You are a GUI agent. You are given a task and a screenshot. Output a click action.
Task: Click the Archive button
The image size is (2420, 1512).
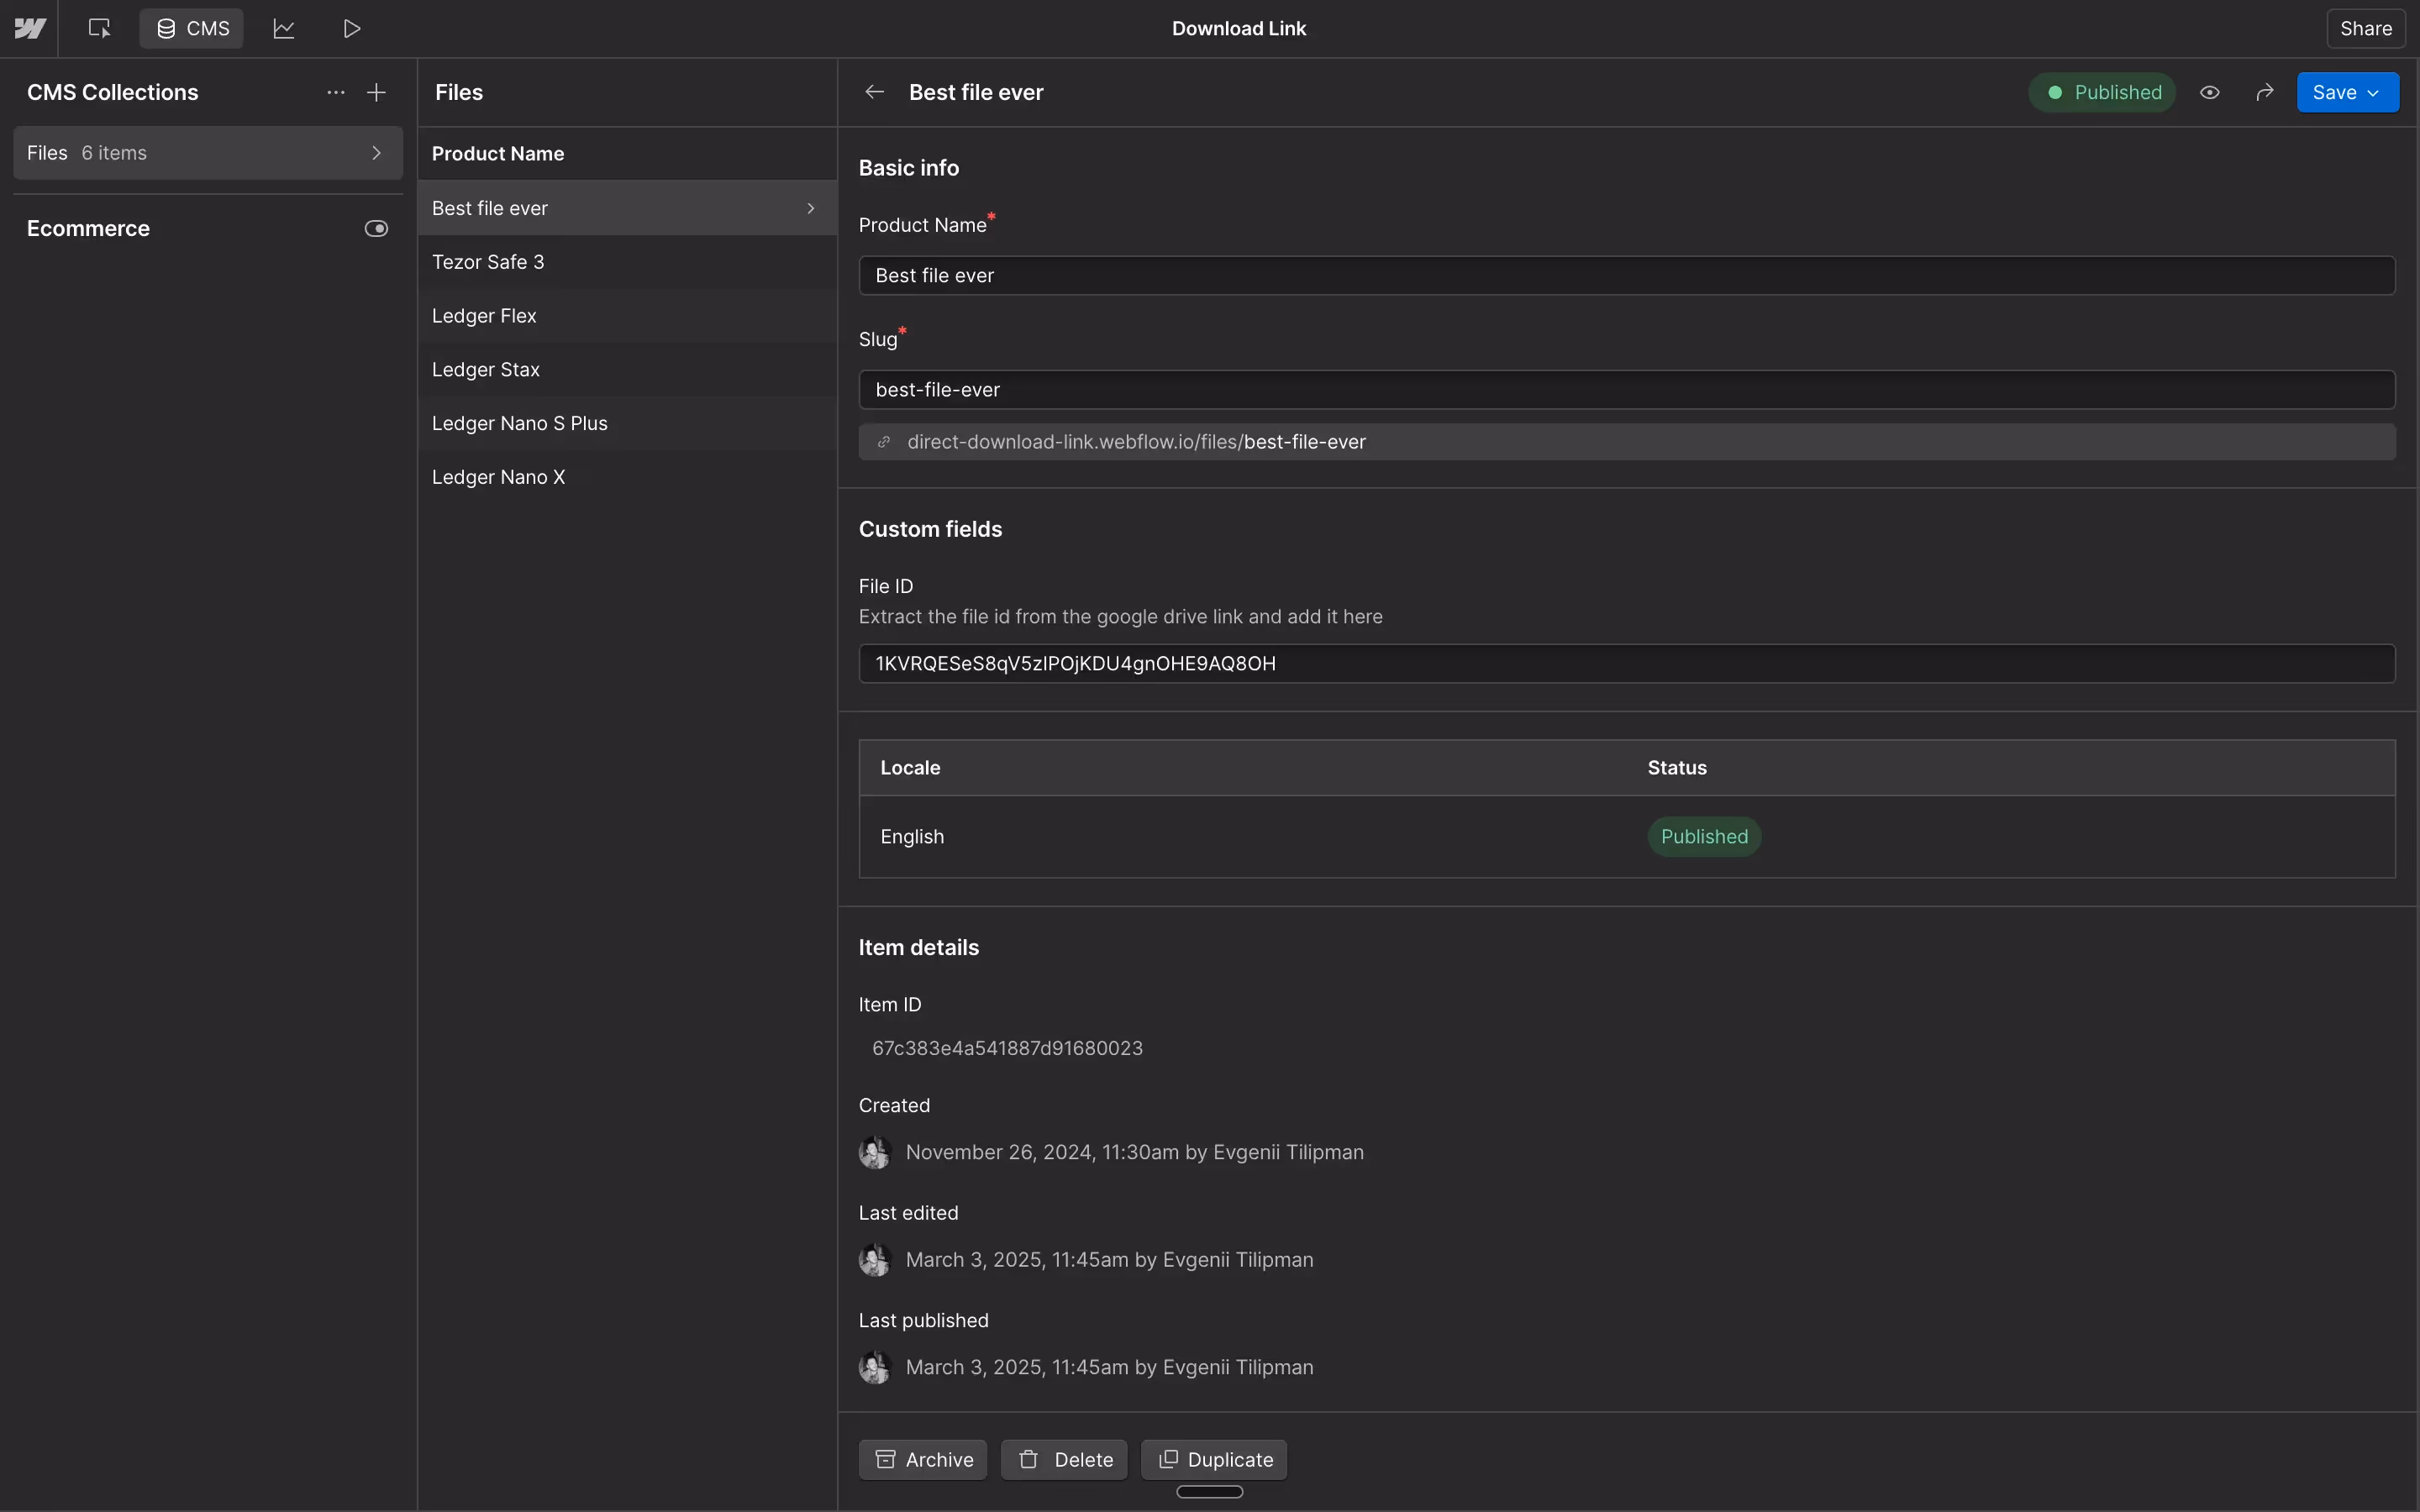pos(923,1459)
